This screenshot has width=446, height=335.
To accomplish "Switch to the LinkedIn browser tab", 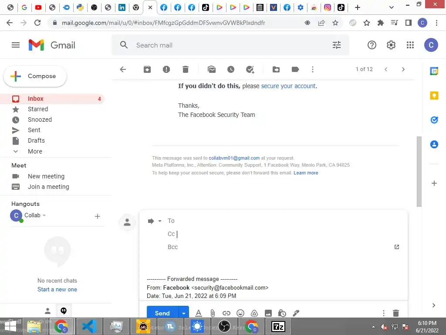I will click(122, 7).
